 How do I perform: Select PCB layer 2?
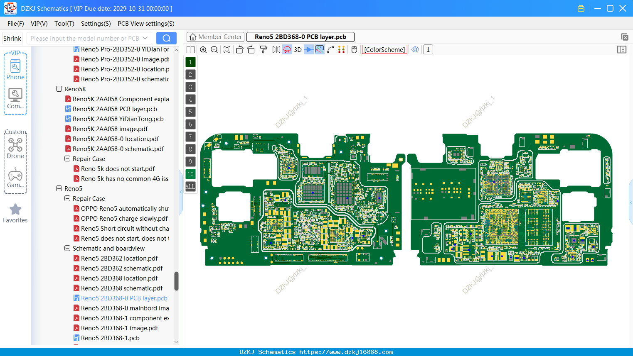point(190,75)
